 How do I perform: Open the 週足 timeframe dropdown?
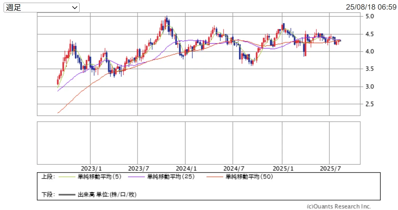coord(42,8)
